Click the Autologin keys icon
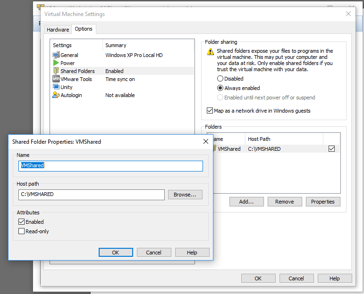Screen dimensions: 364x294 (56, 95)
